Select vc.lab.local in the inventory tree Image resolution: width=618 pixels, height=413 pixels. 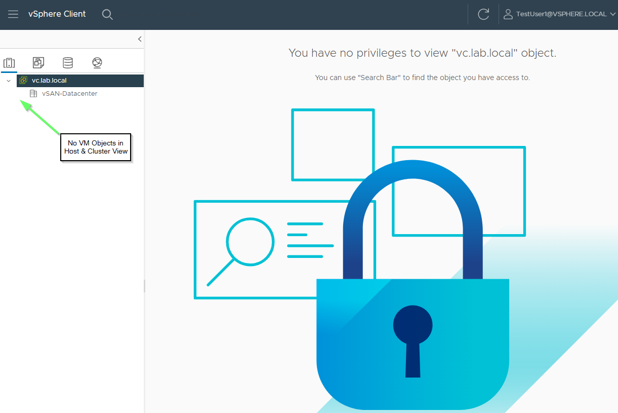point(80,81)
